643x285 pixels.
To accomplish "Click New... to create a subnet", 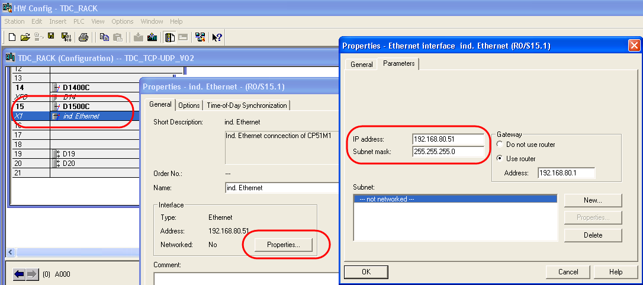I will pyautogui.click(x=593, y=200).
